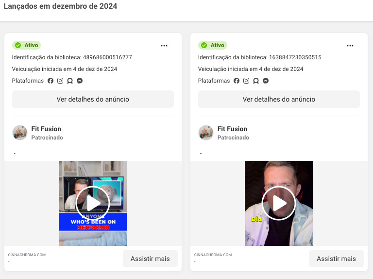373x279 pixels.
Task: Click 'Assistir mais' on ad 1638847230350515
Action: coord(336,259)
